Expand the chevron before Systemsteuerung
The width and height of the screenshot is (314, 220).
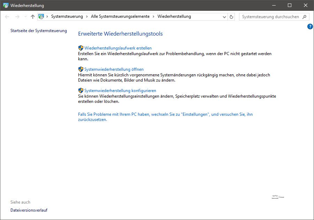[47, 17]
